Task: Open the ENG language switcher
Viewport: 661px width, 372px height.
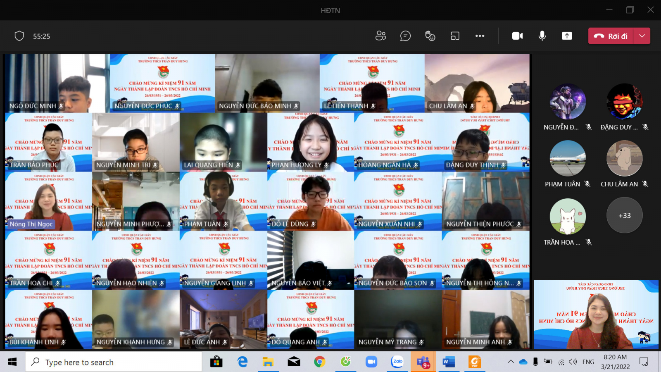Action: coord(588,362)
